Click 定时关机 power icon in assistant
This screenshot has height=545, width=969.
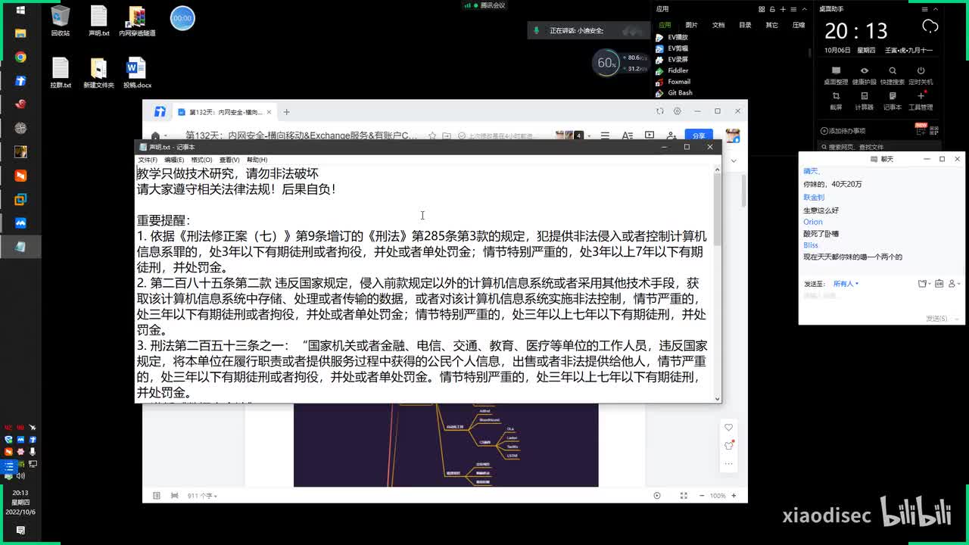[x=921, y=75]
